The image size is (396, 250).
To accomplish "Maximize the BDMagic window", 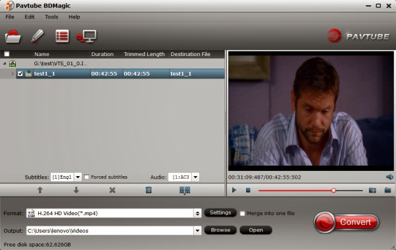I will (x=378, y=5).
